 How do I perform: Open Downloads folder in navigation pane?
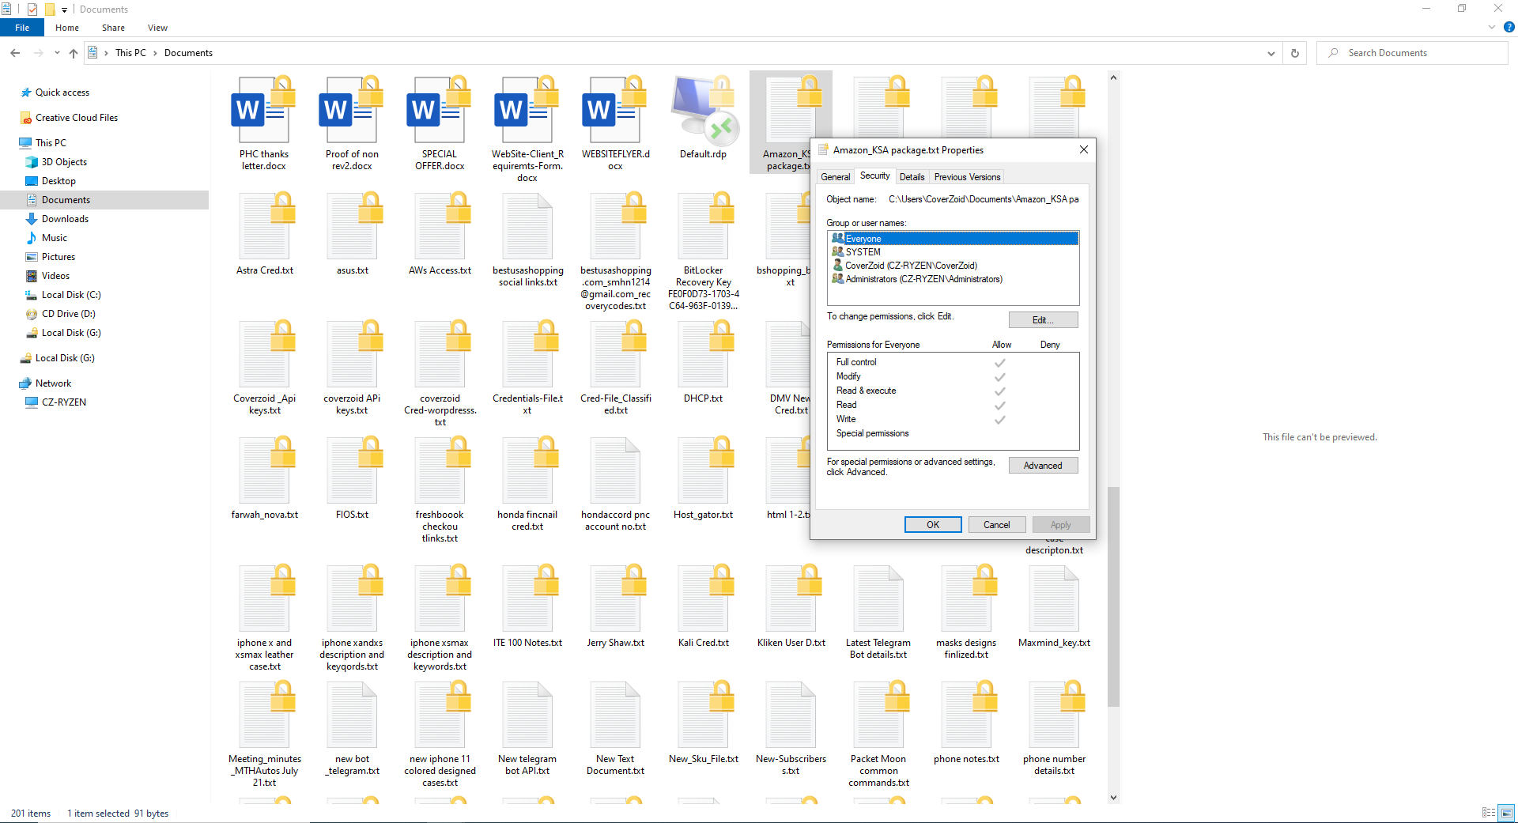[65, 219]
